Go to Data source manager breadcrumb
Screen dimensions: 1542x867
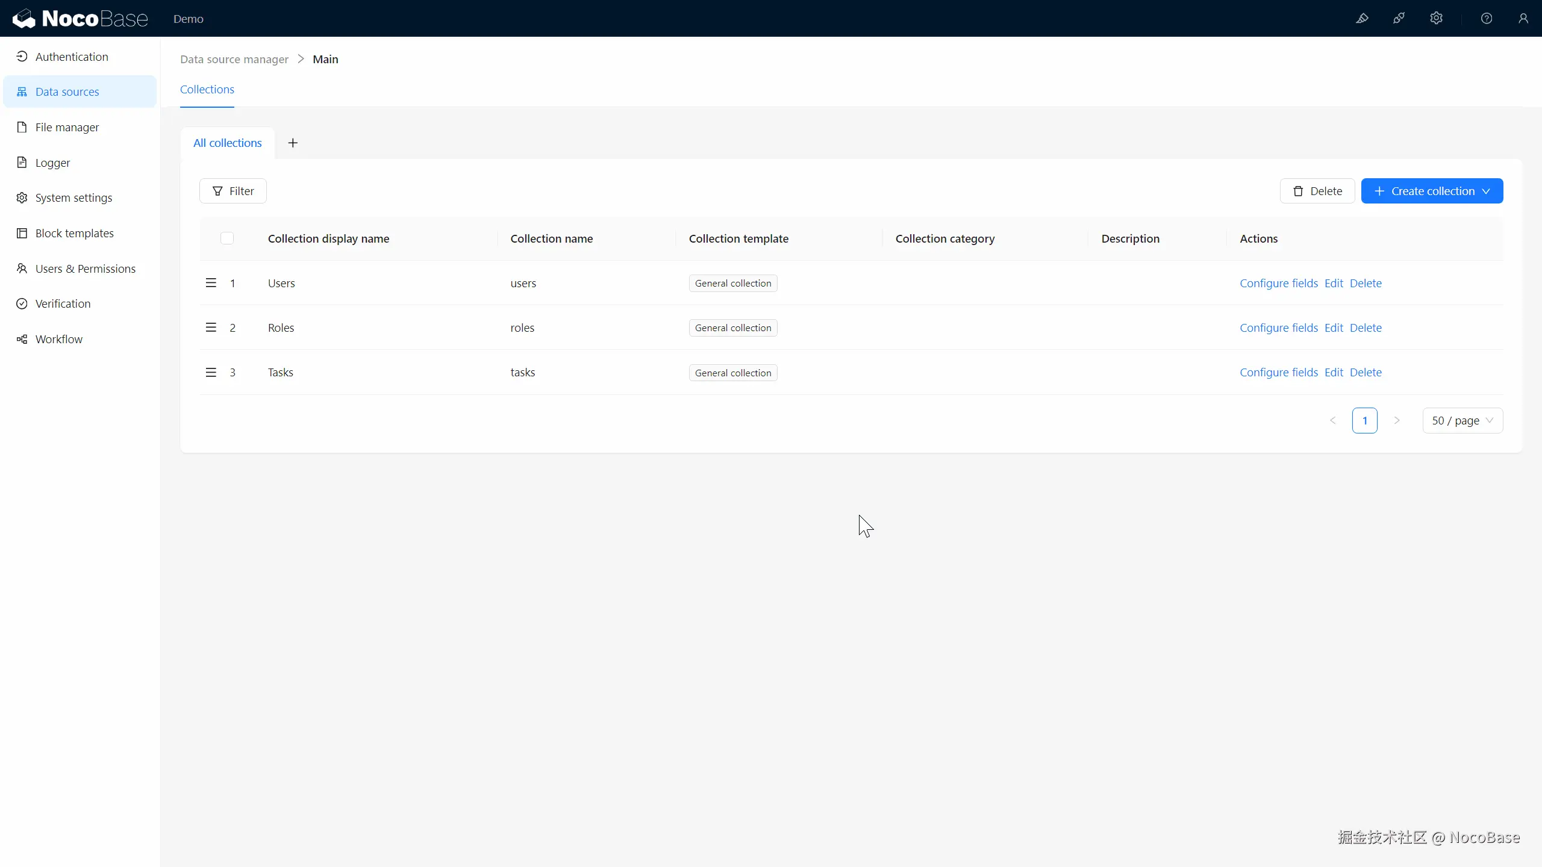(x=234, y=59)
